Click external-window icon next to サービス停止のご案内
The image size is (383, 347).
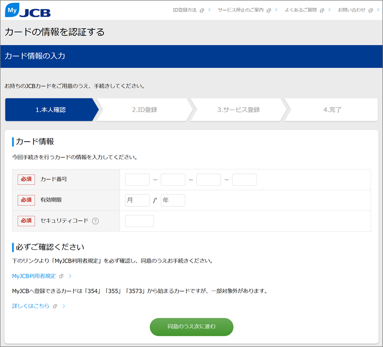(269, 11)
